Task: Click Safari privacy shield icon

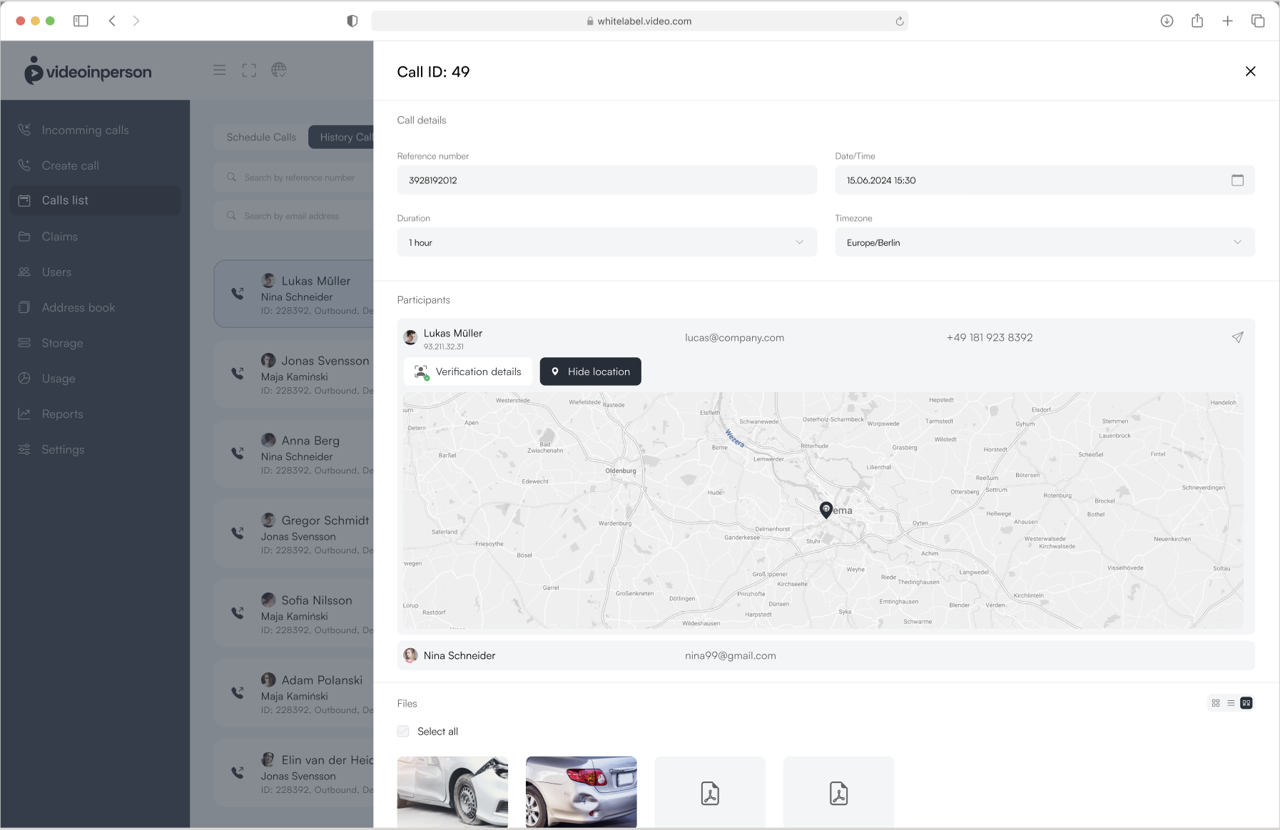Action: point(352,21)
